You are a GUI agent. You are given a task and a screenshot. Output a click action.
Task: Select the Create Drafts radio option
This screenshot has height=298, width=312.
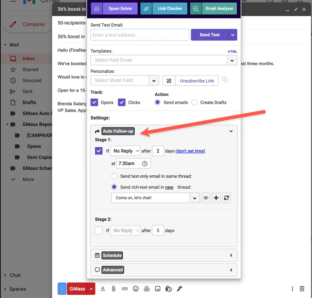click(194, 102)
